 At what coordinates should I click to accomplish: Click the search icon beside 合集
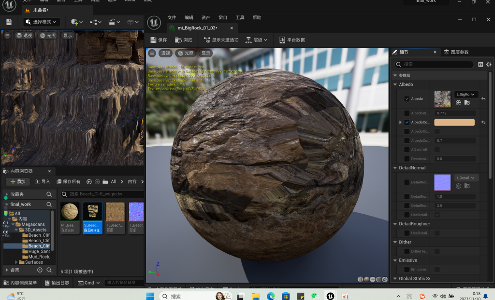pos(49,270)
